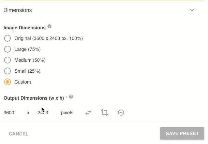Show the Output Dimensions help icon tooltip

[71, 97]
